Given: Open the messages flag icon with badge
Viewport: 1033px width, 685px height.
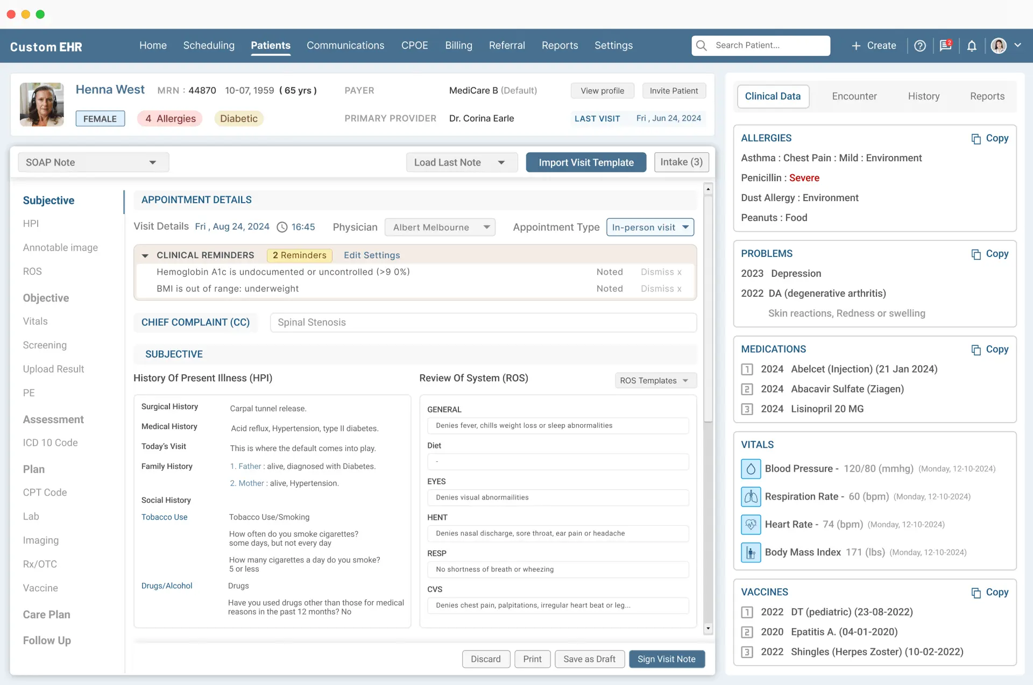Looking at the screenshot, I should coord(945,46).
